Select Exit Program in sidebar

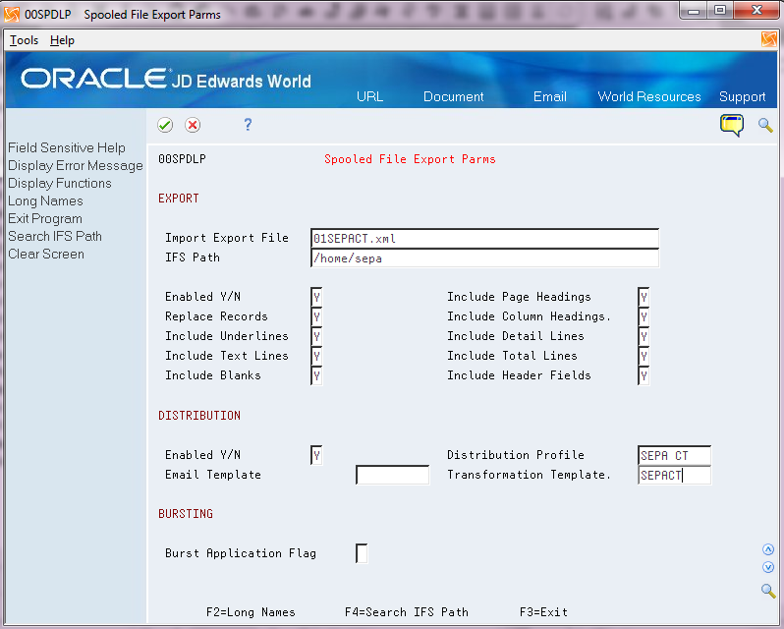[x=45, y=219]
